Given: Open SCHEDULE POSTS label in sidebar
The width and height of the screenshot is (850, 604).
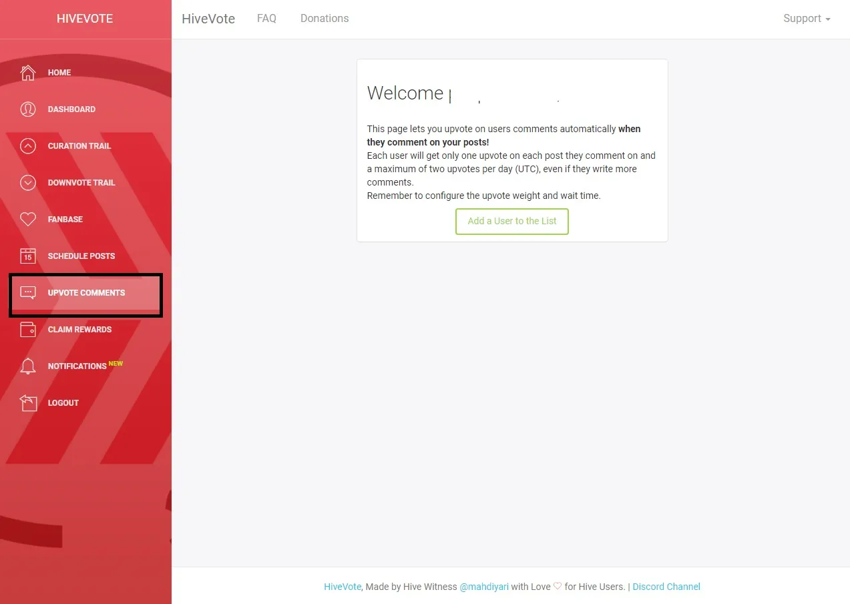Looking at the screenshot, I should 81,256.
